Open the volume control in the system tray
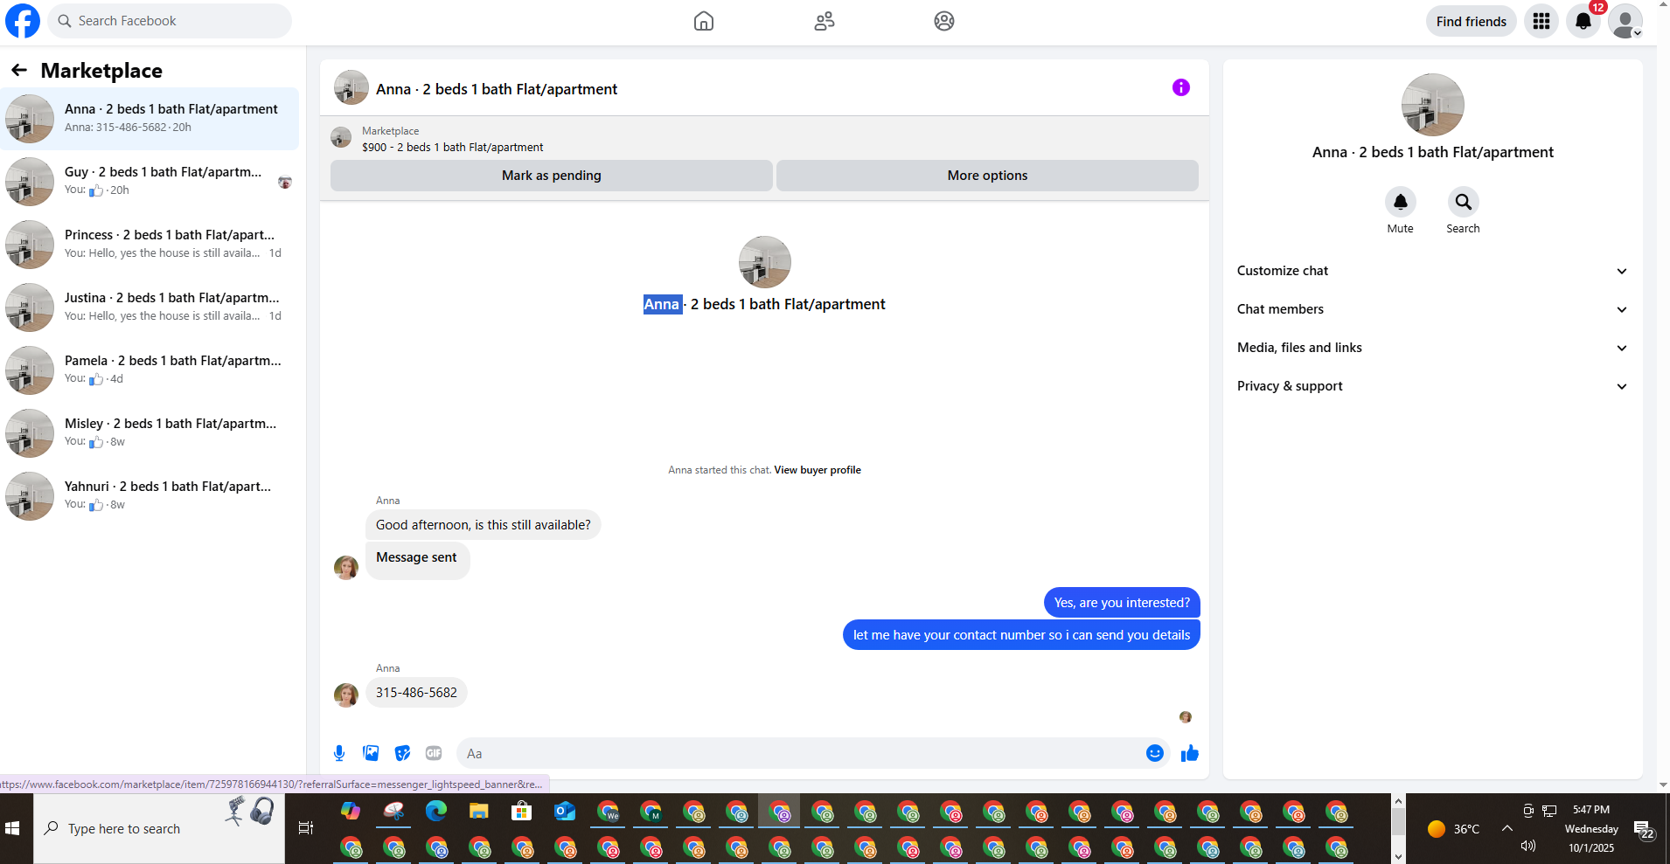Image resolution: width=1670 pixels, height=864 pixels. pyautogui.click(x=1528, y=846)
